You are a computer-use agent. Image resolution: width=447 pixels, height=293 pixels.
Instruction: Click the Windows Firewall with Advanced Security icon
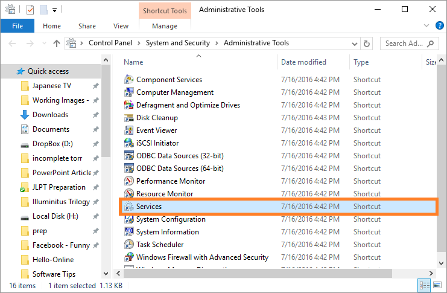[x=129, y=257]
